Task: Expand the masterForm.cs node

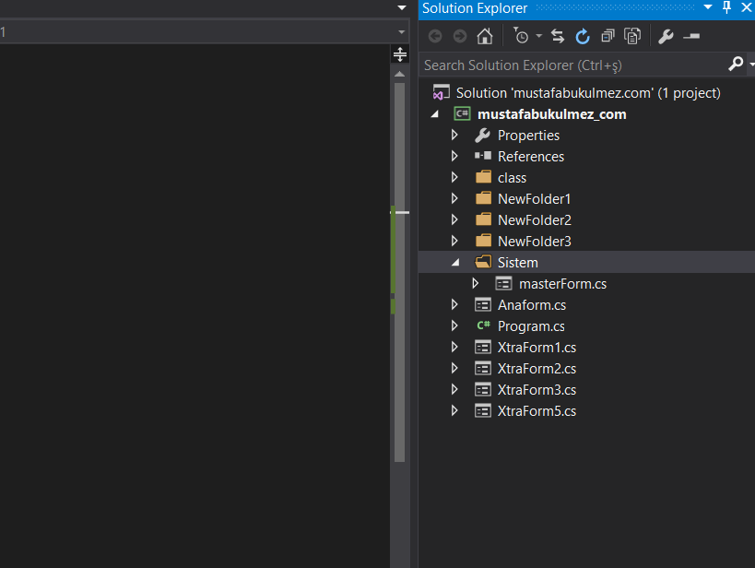Action: 476,284
